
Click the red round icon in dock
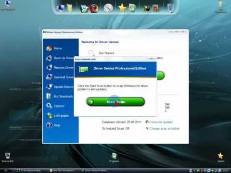94,8
